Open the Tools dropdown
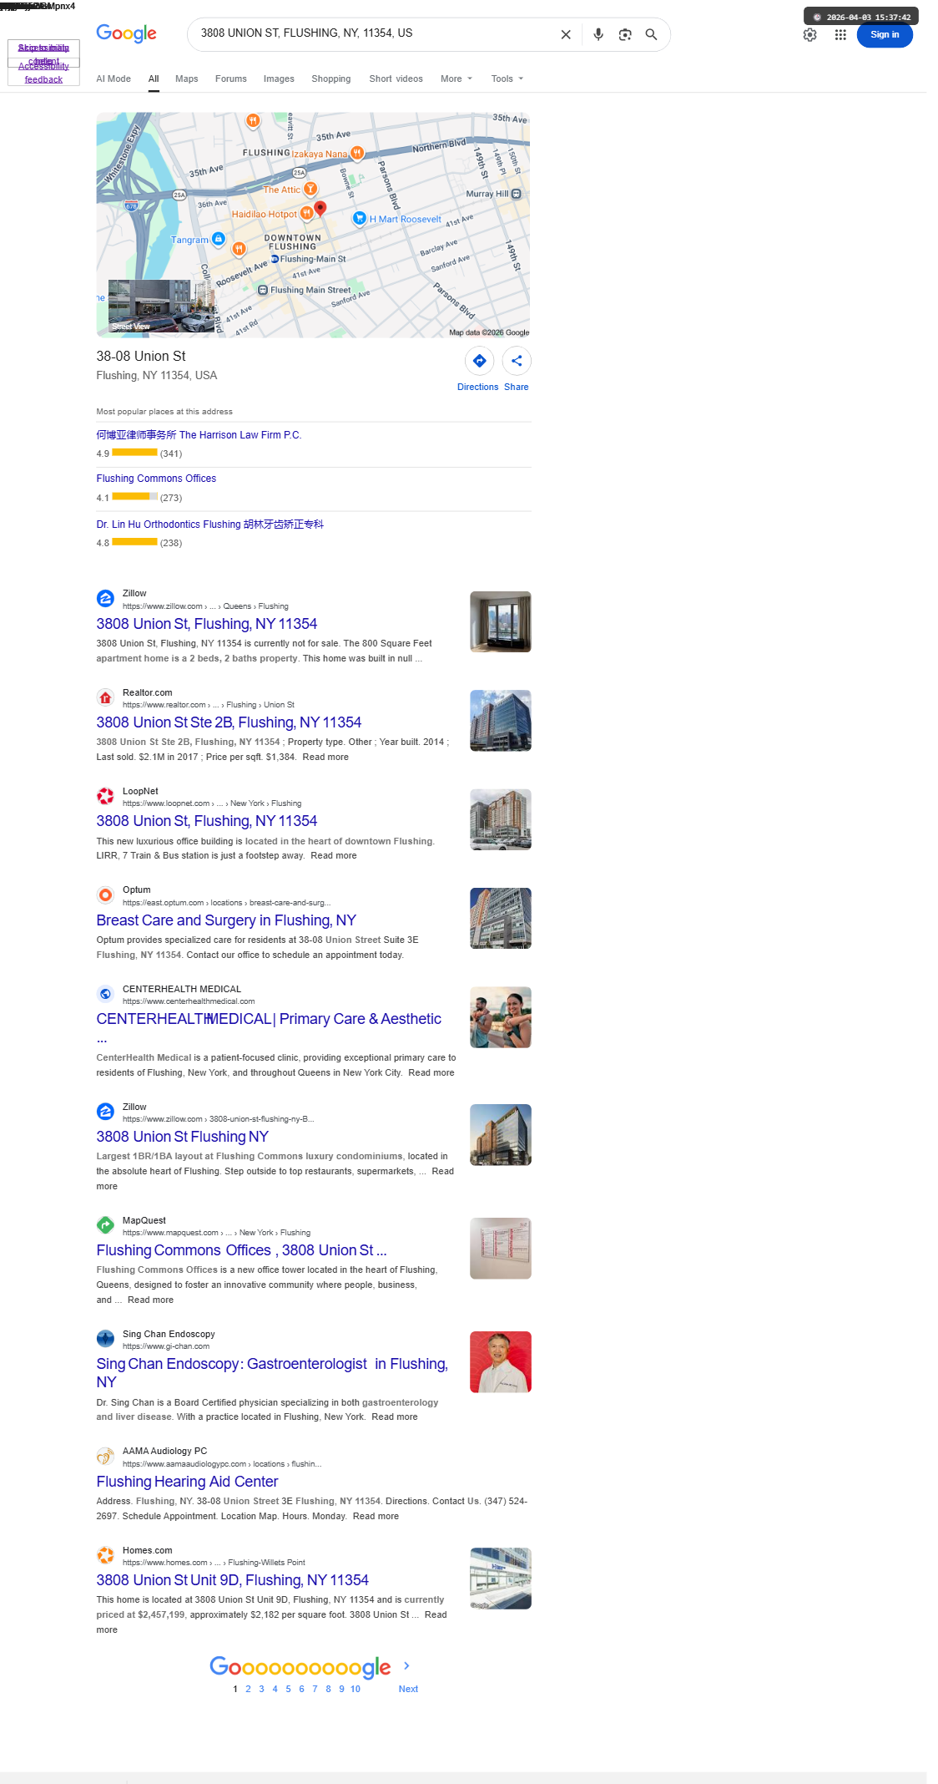Image resolution: width=938 pixels, height=1784 pixels. 507,79
